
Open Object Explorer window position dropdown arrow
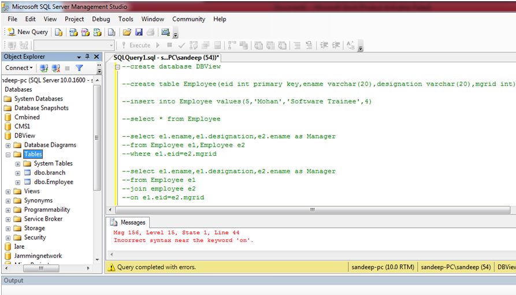click(x=79, y=57)
